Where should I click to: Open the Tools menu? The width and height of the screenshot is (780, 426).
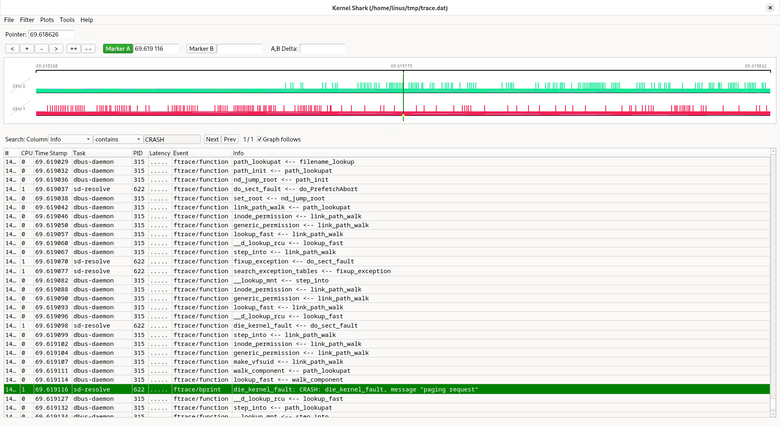pos(67,20)
